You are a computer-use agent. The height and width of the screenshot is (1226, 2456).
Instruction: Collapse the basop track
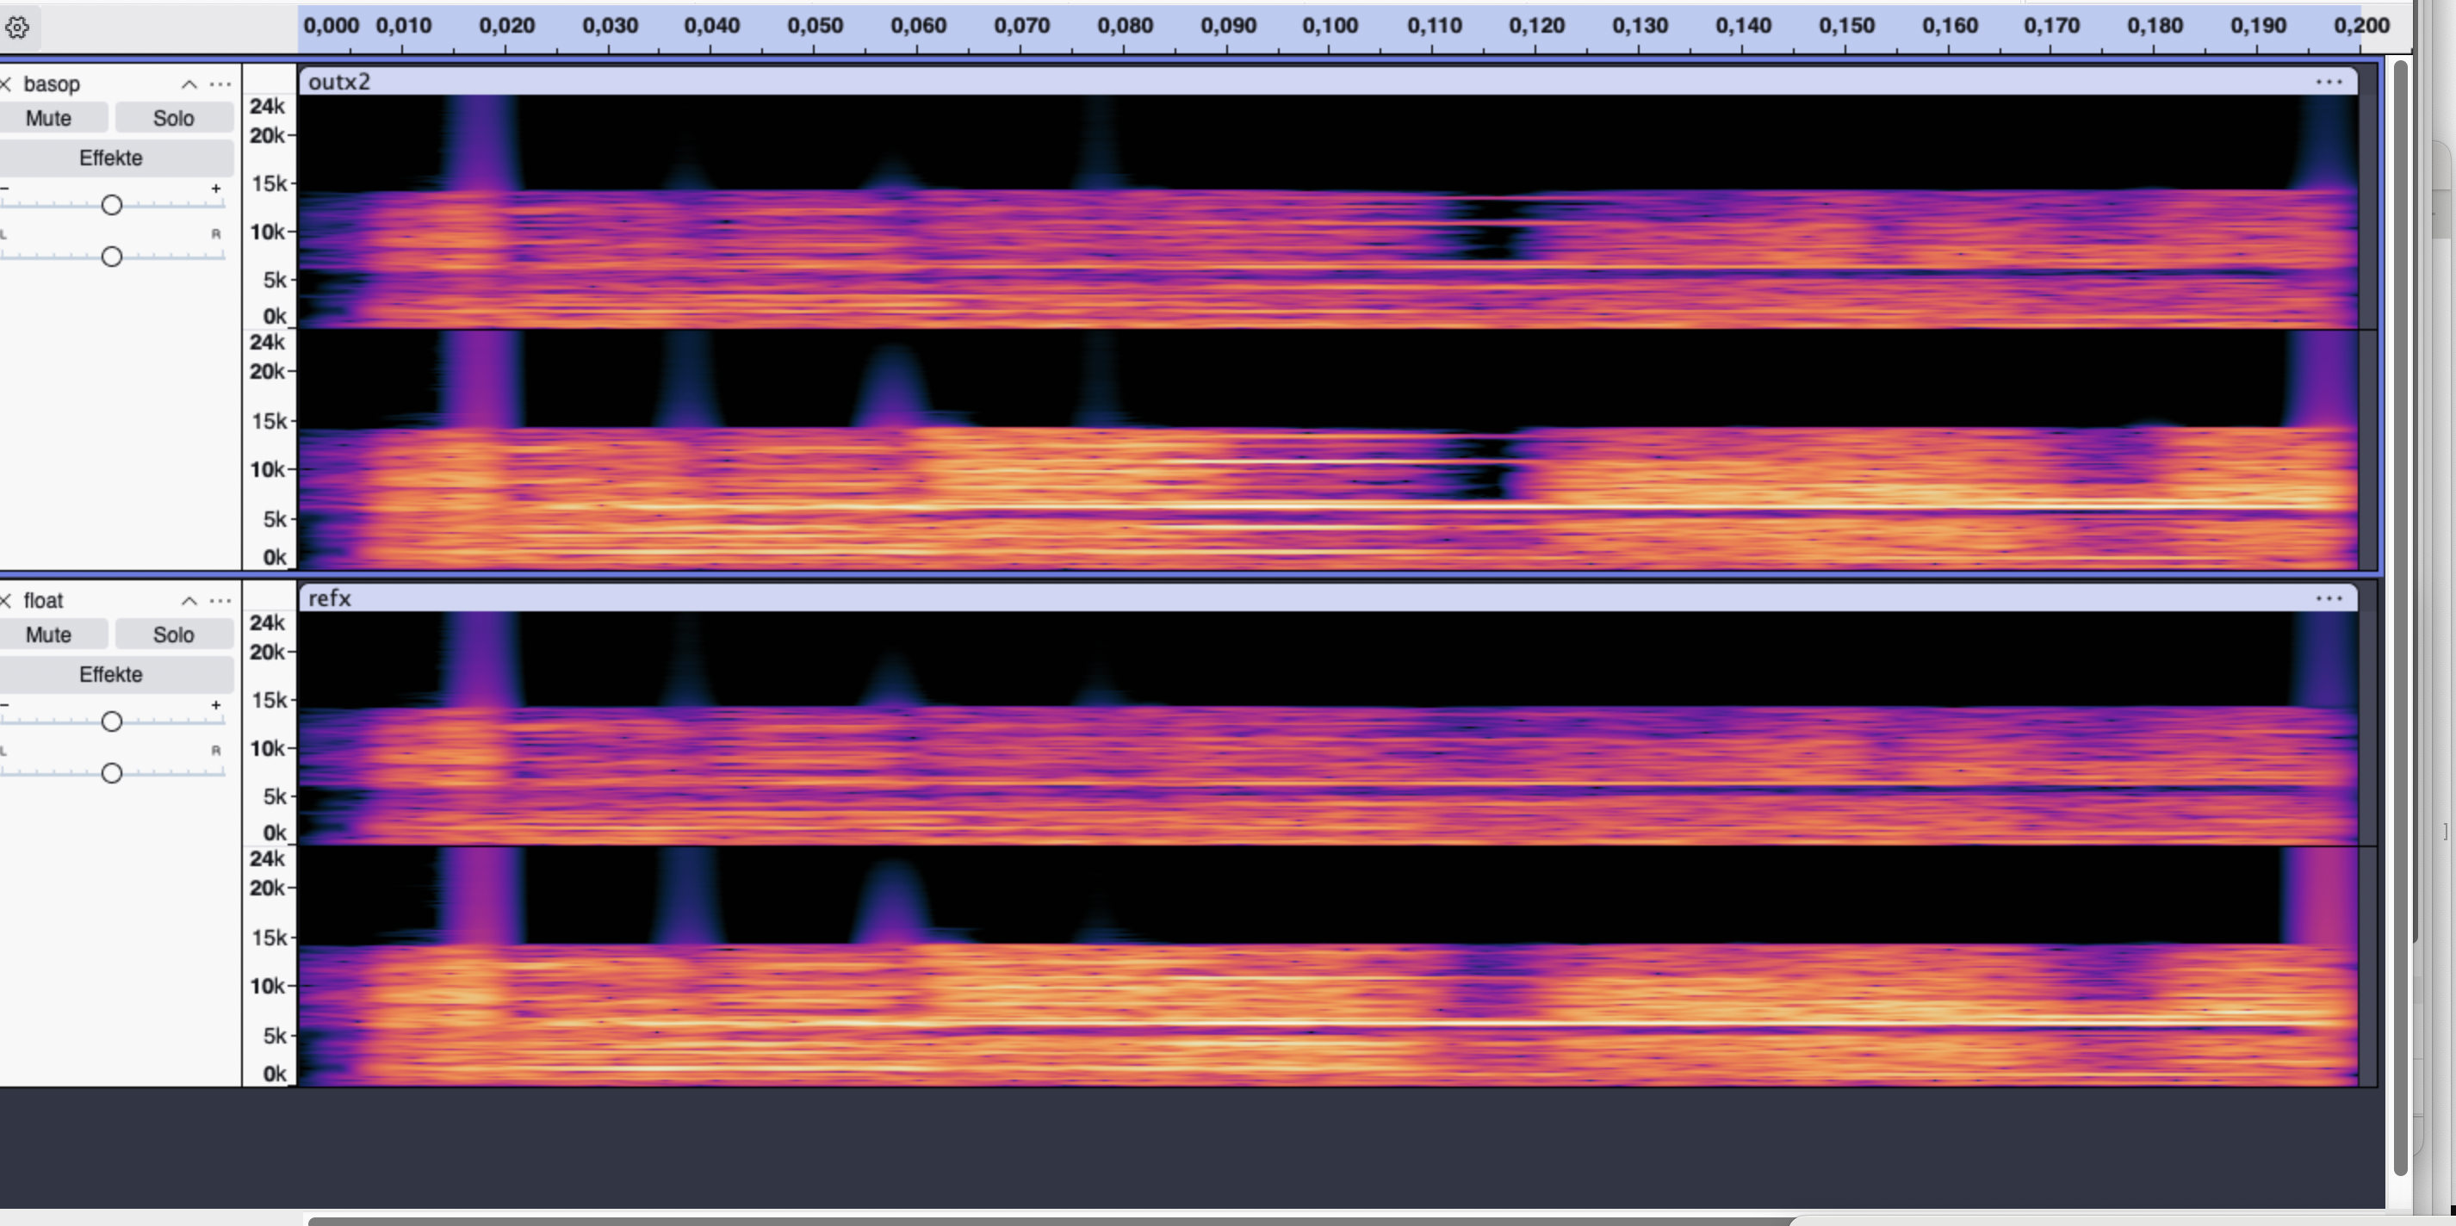(189, 85)
